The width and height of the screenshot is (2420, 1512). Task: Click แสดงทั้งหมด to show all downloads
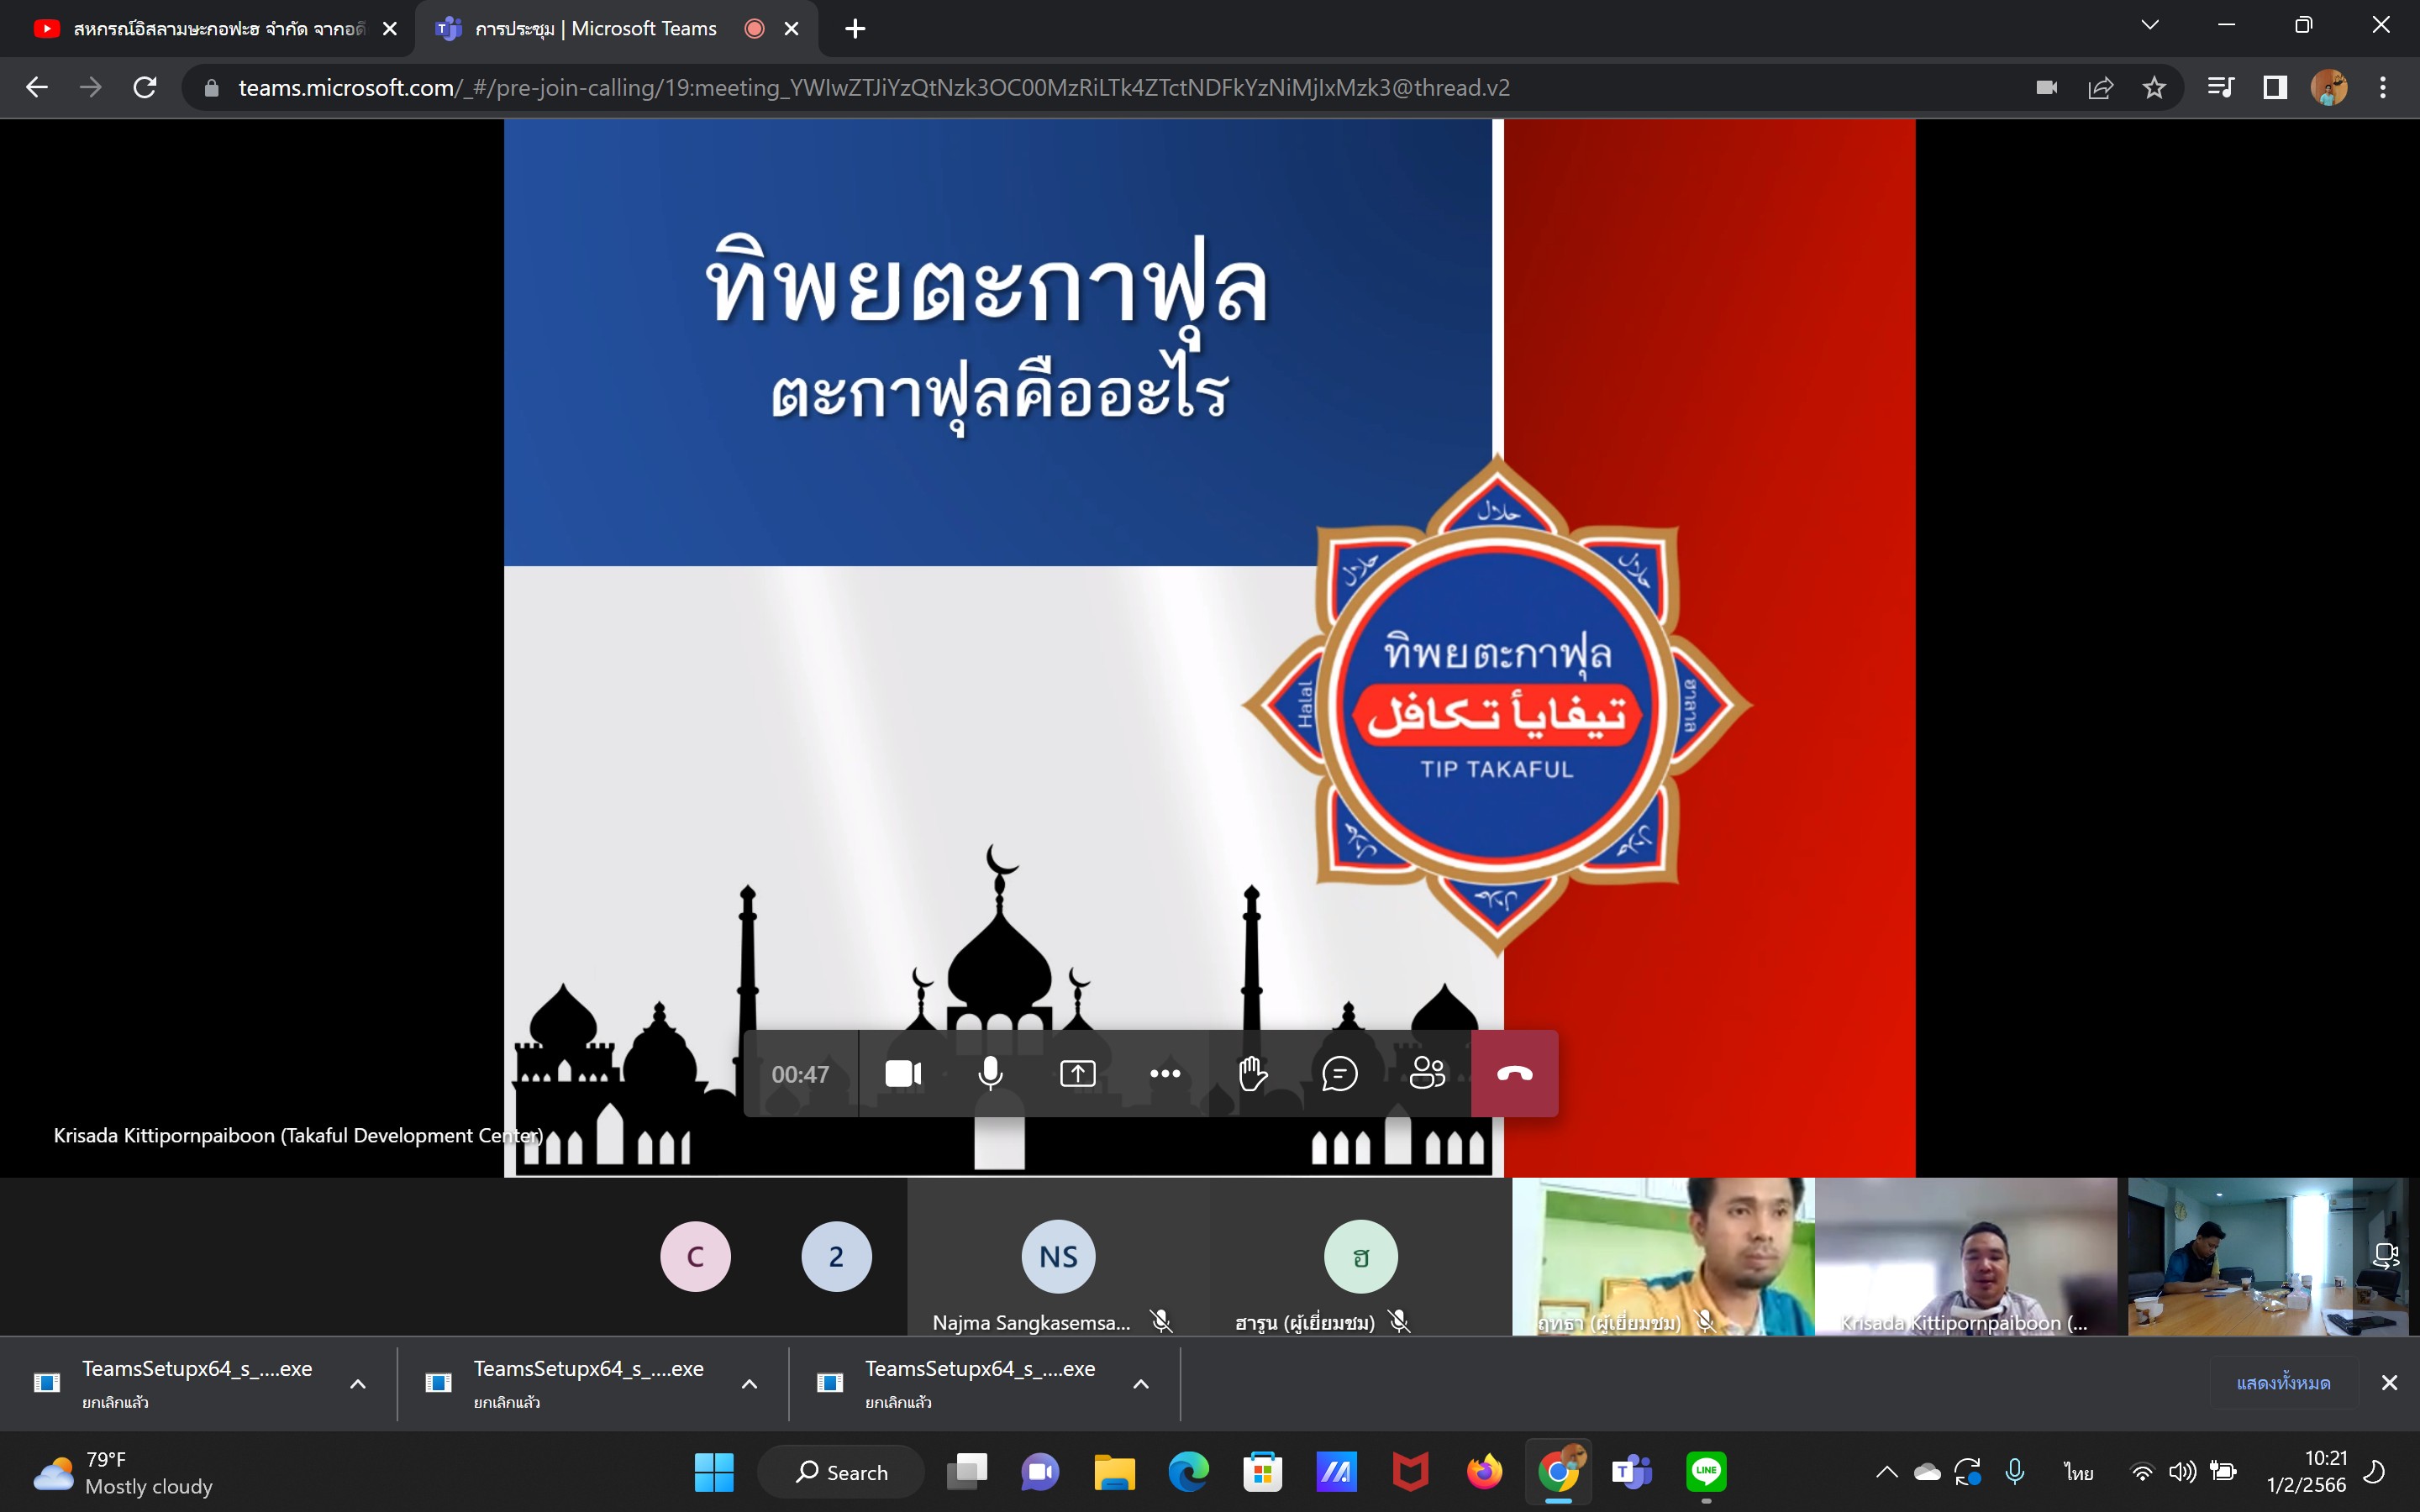tap(2283, 1383)
